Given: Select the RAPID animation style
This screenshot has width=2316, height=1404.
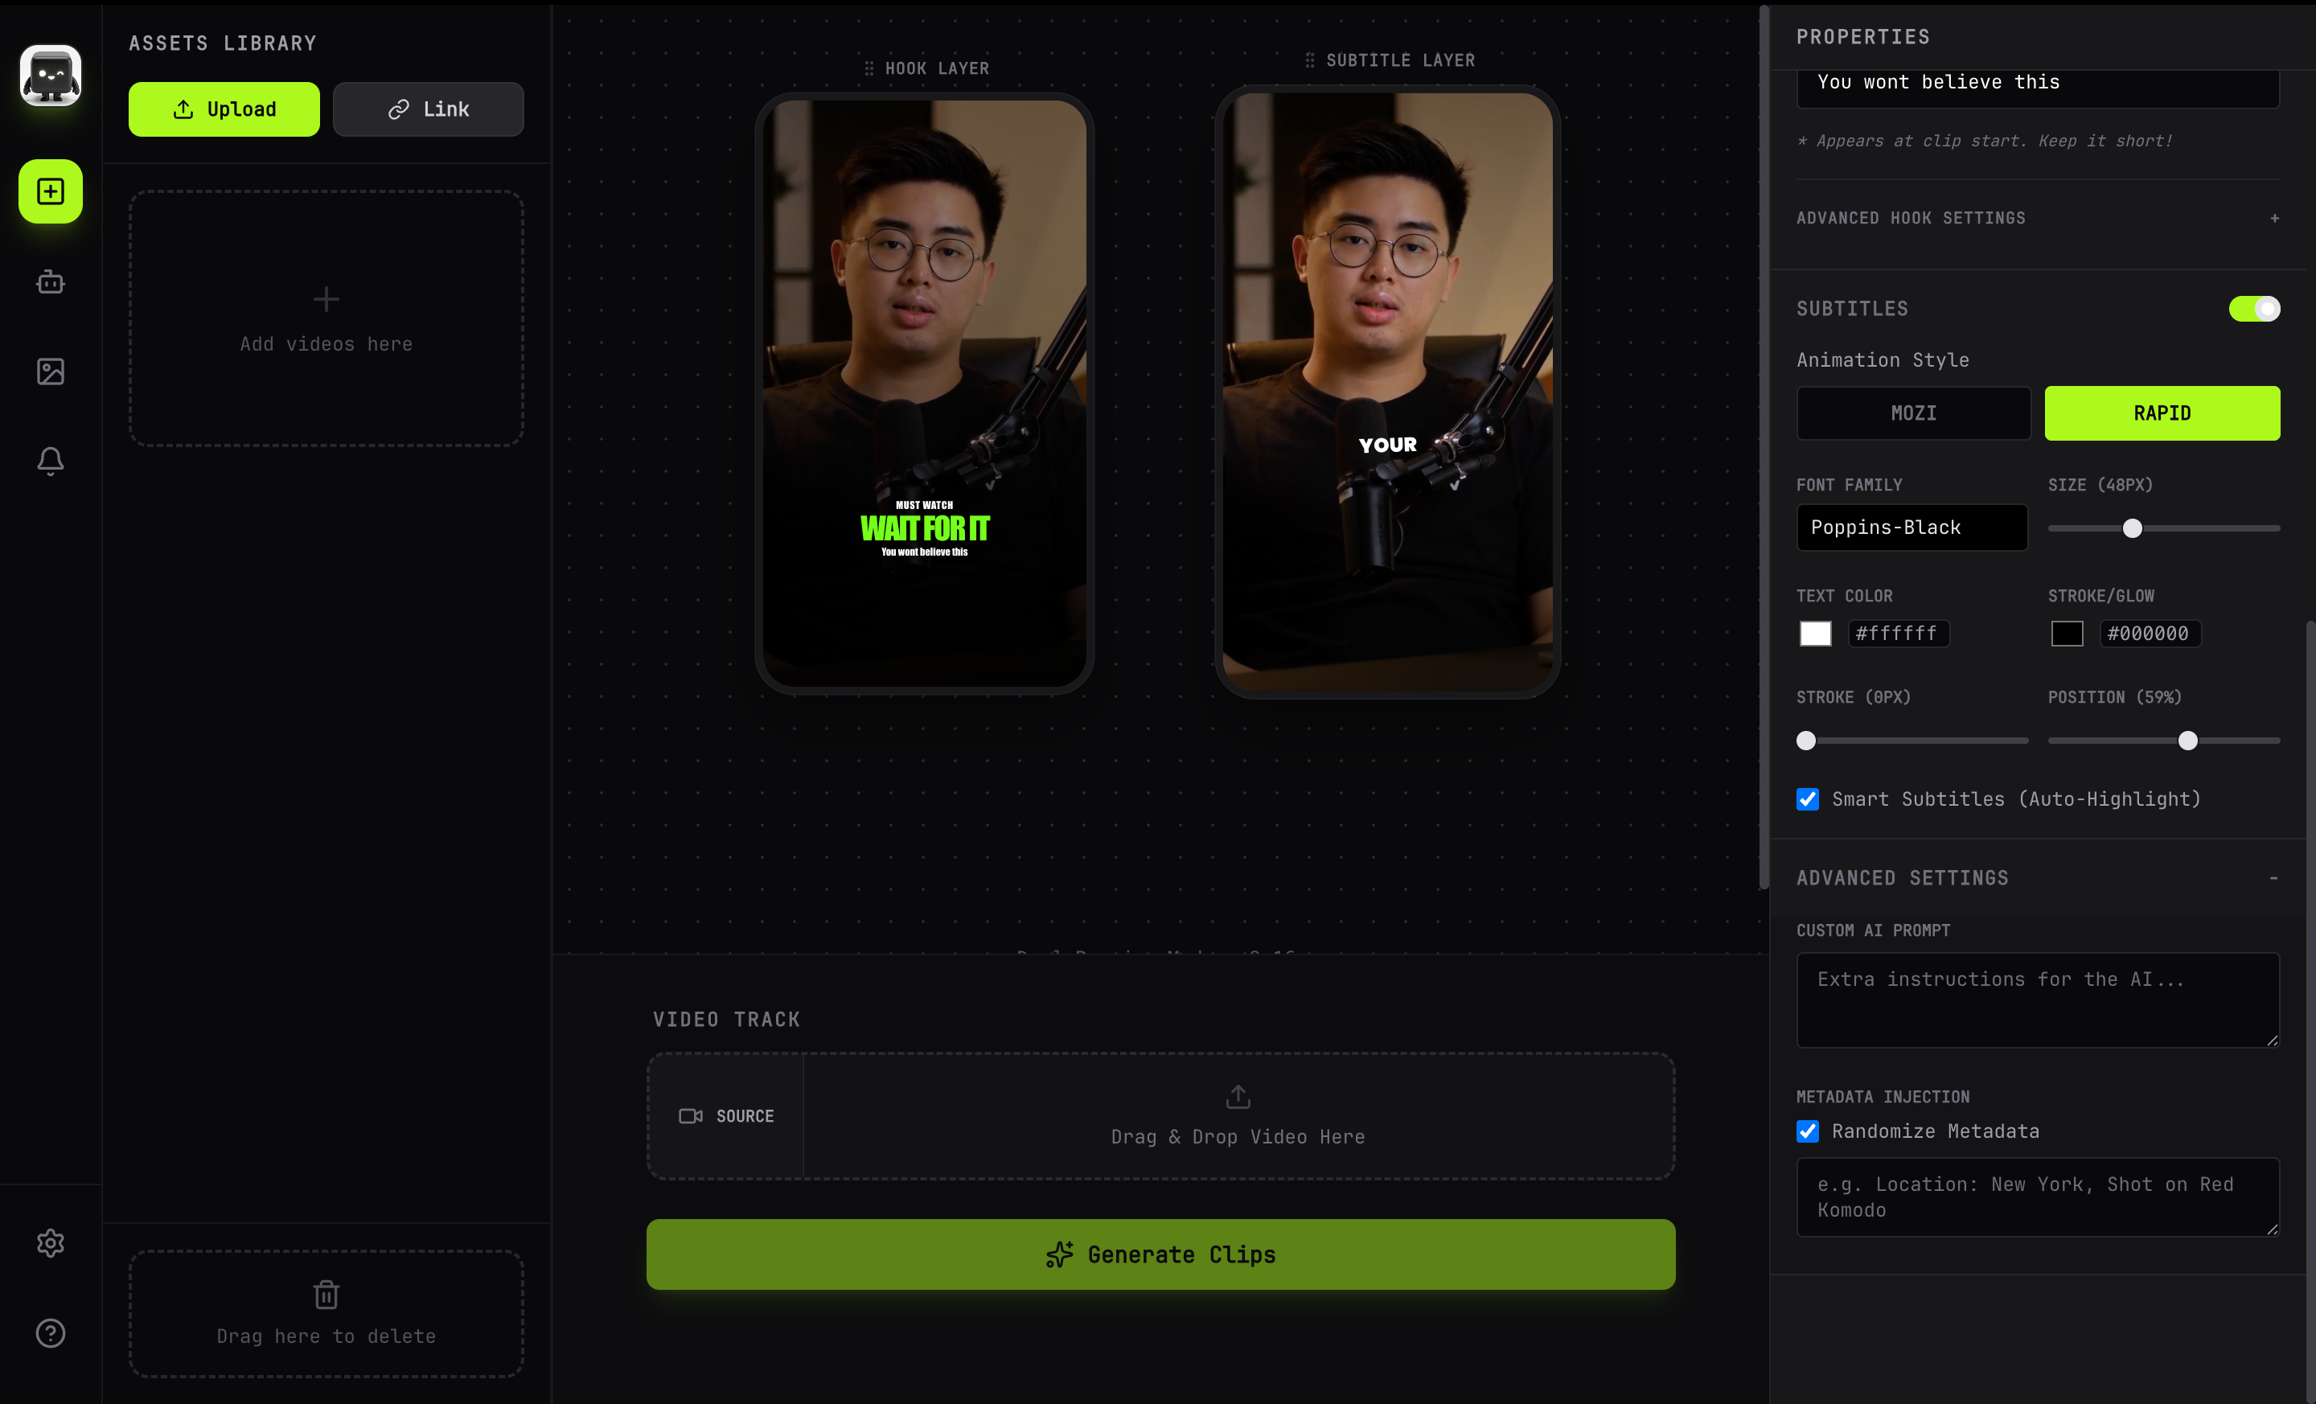Looking at the screenshot, I should pos(2161,413).
